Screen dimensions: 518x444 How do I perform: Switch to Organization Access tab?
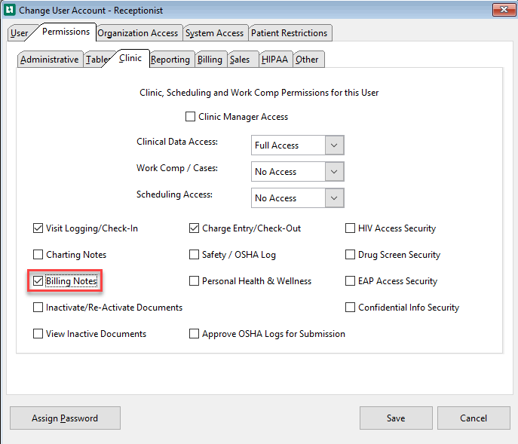click(138, 33)
